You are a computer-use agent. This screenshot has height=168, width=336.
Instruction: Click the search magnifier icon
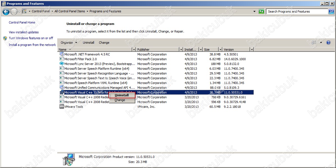click(x=331, y=11)
